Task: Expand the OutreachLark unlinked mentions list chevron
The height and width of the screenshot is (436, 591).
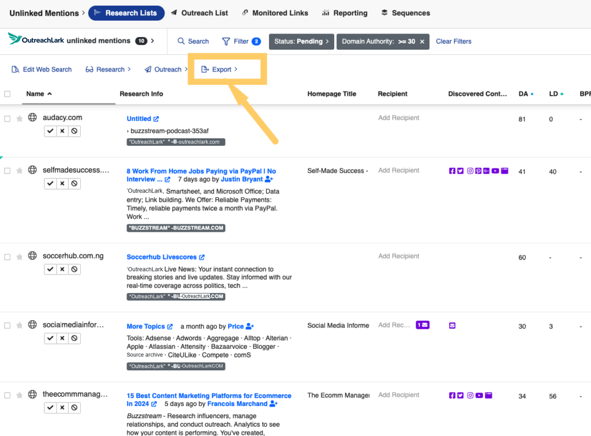Action: coord(152,41)
